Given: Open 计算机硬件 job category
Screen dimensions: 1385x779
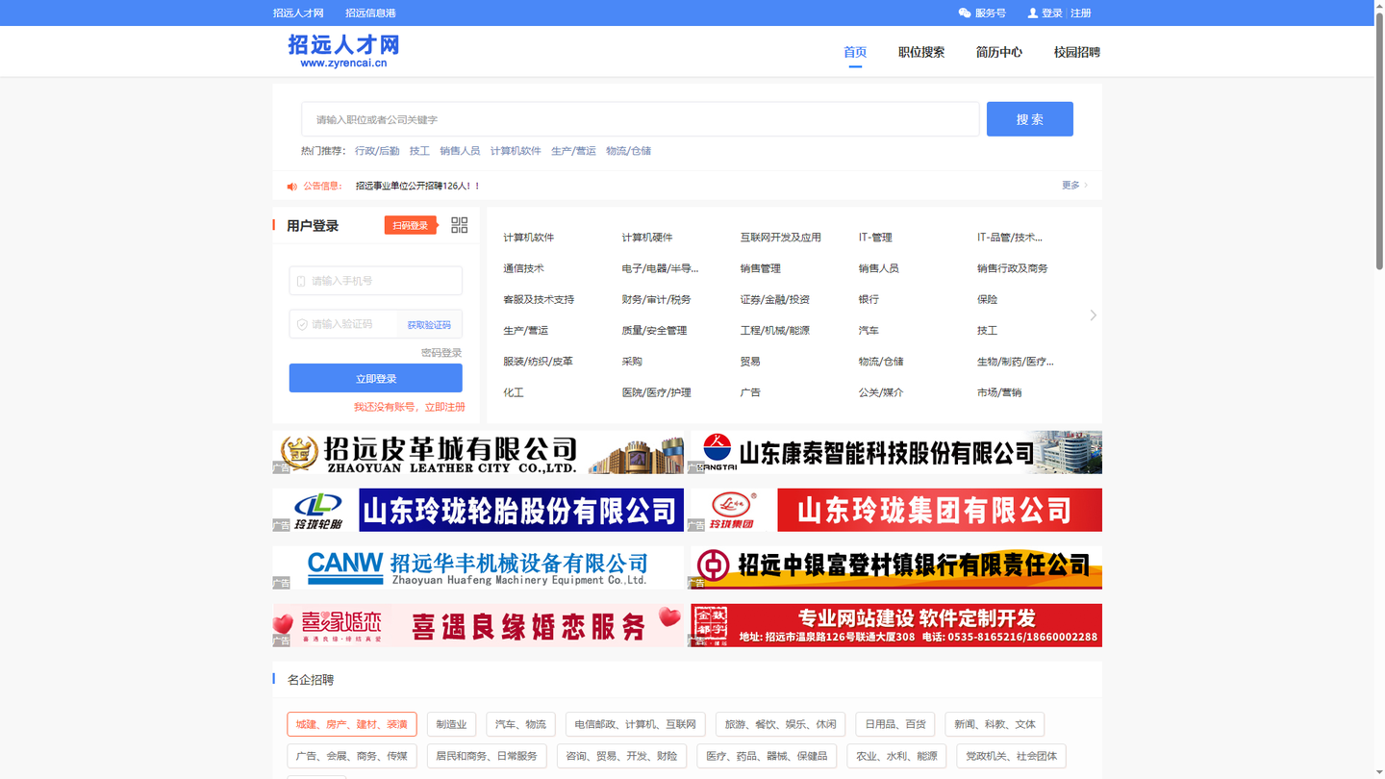Looking at the screenshot, I should 647,238.
